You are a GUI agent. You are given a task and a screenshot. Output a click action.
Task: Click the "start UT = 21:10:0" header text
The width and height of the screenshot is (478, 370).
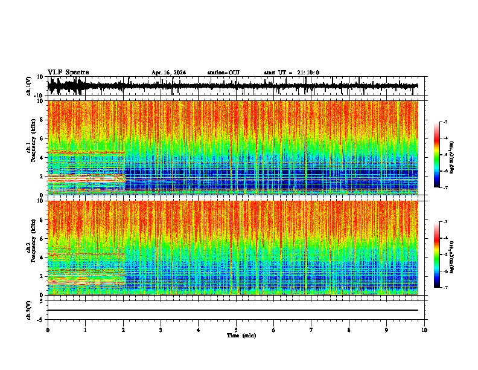pos(292,73)
